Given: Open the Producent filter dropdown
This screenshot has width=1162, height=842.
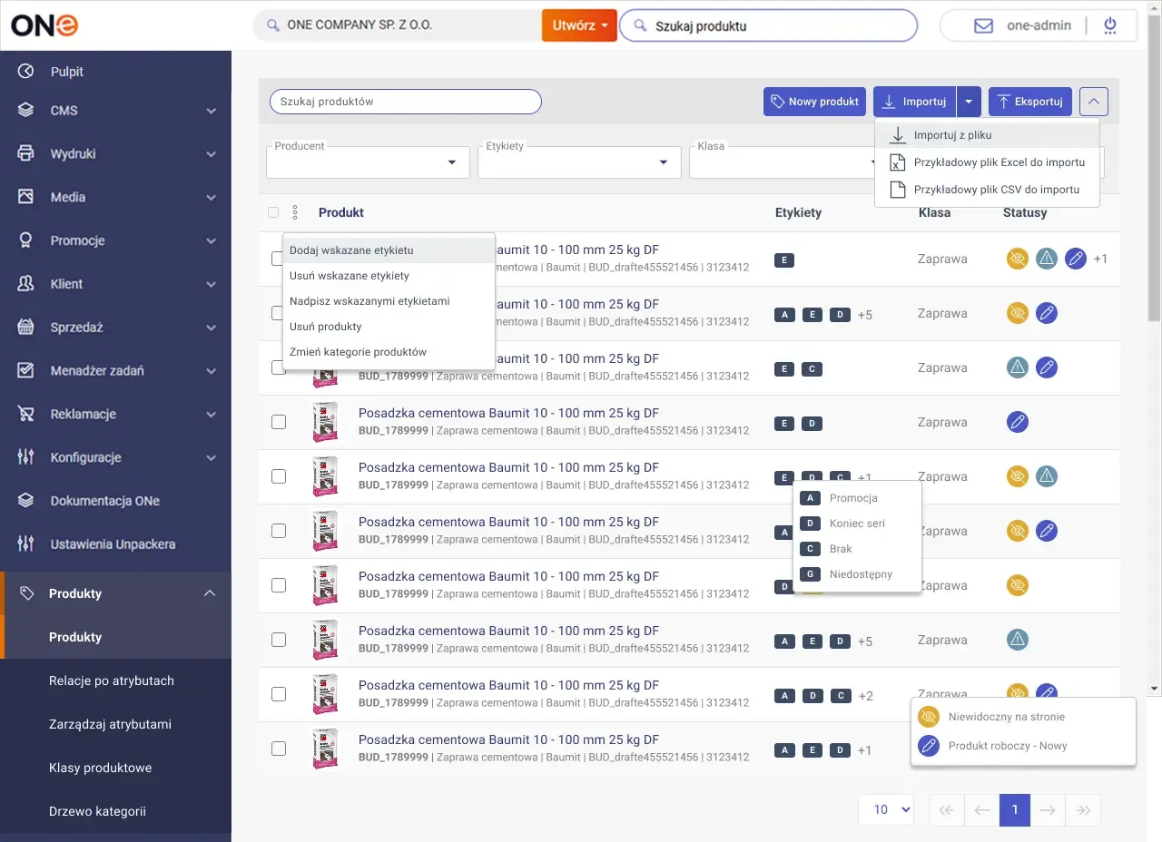Looking at the screenshot, I should [x=368, y=162].
